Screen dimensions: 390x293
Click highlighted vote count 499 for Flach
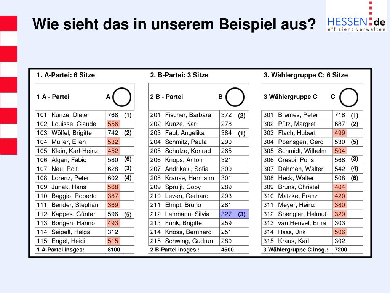(x=340, y=133)
